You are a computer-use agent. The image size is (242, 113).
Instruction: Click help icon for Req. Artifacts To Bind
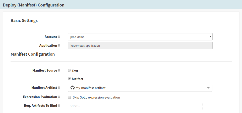coord(59,106)
